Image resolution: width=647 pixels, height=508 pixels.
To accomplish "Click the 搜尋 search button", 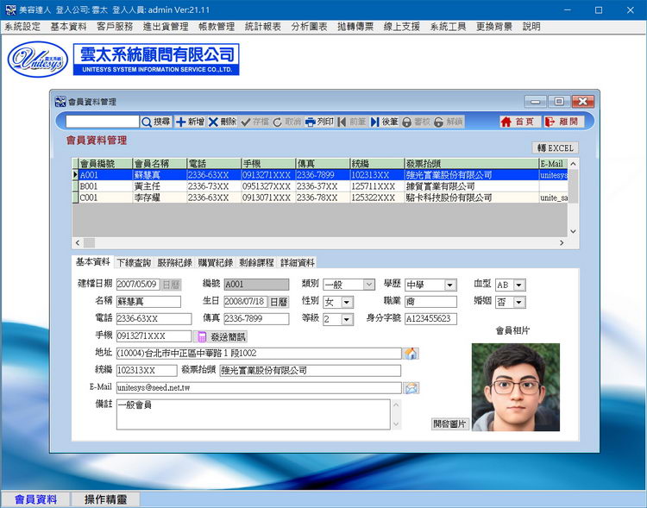I will point(156,122).
